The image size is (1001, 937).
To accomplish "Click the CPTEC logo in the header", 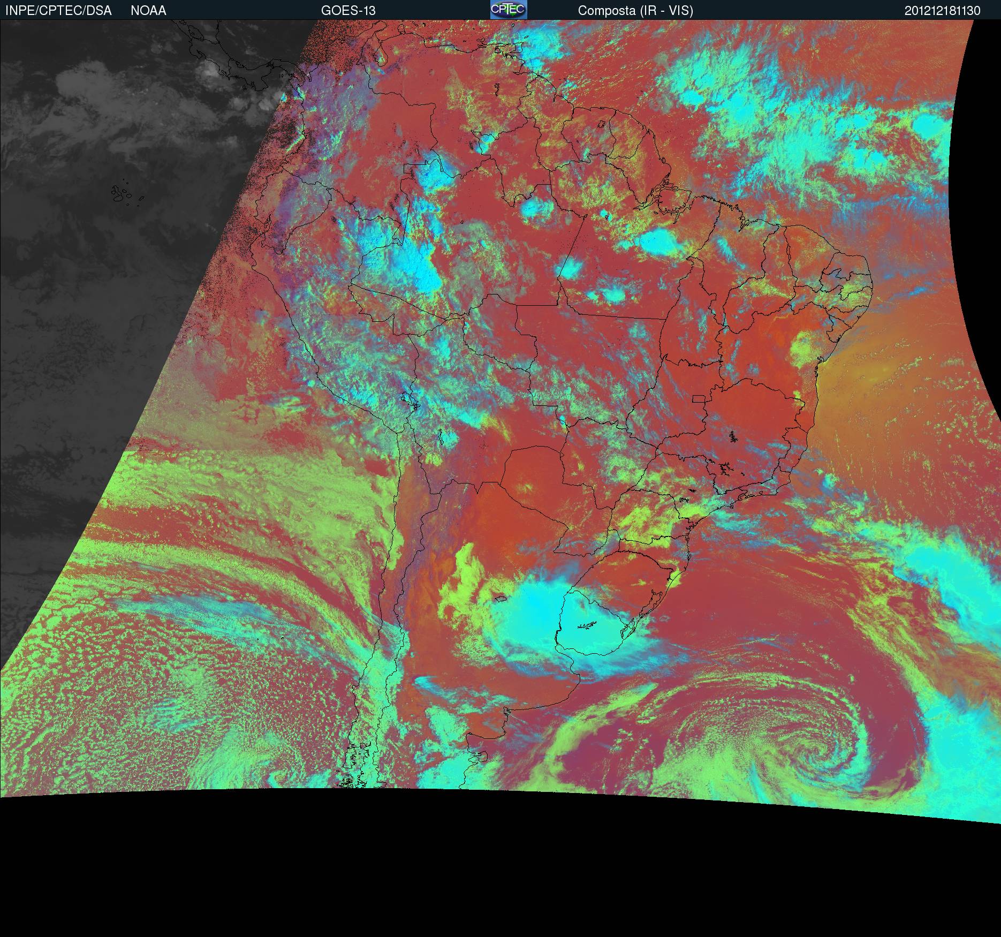I will click(x=509, y=10).
